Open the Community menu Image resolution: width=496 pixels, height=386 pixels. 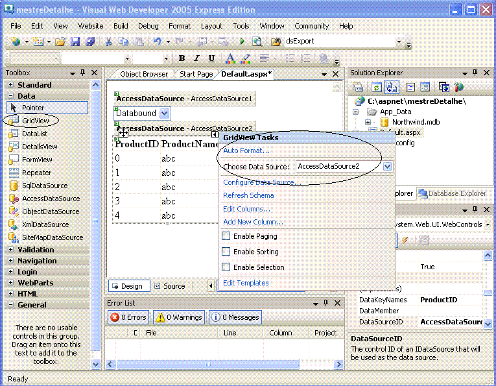(312, 26)
